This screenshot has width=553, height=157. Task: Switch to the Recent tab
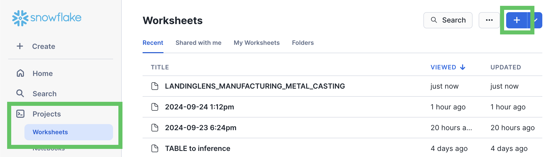coord(153,43)
